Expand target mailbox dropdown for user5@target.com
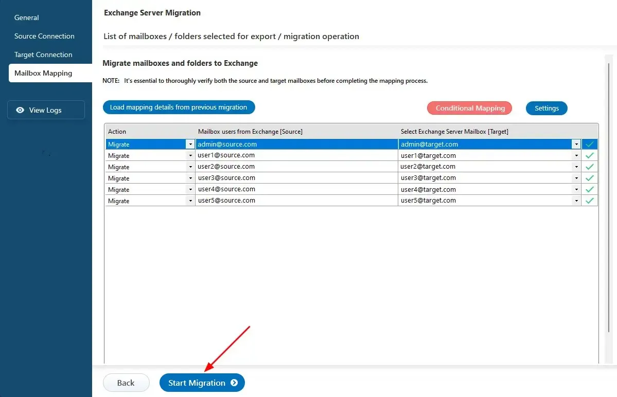Viewport: 617px width, 397px height. coord(576,201)
